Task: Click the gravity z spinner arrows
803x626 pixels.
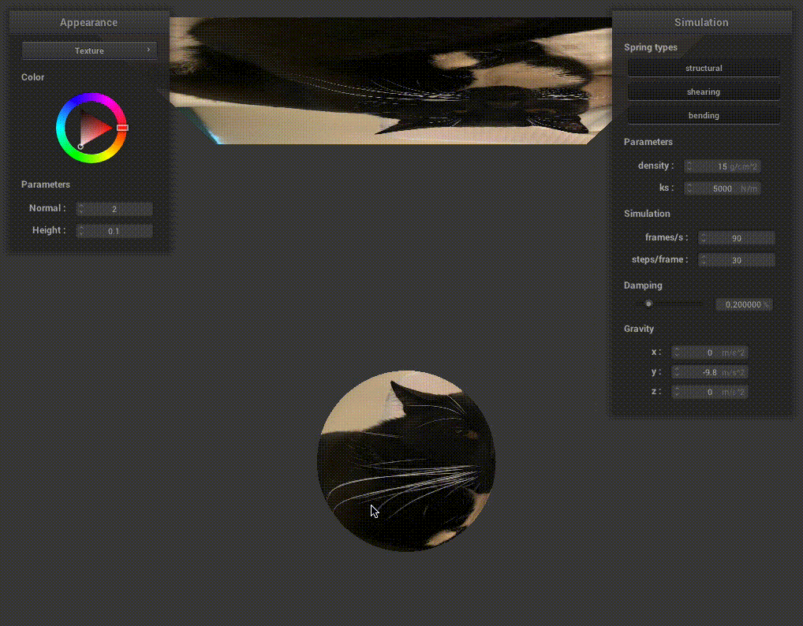Action: (677, 392)
